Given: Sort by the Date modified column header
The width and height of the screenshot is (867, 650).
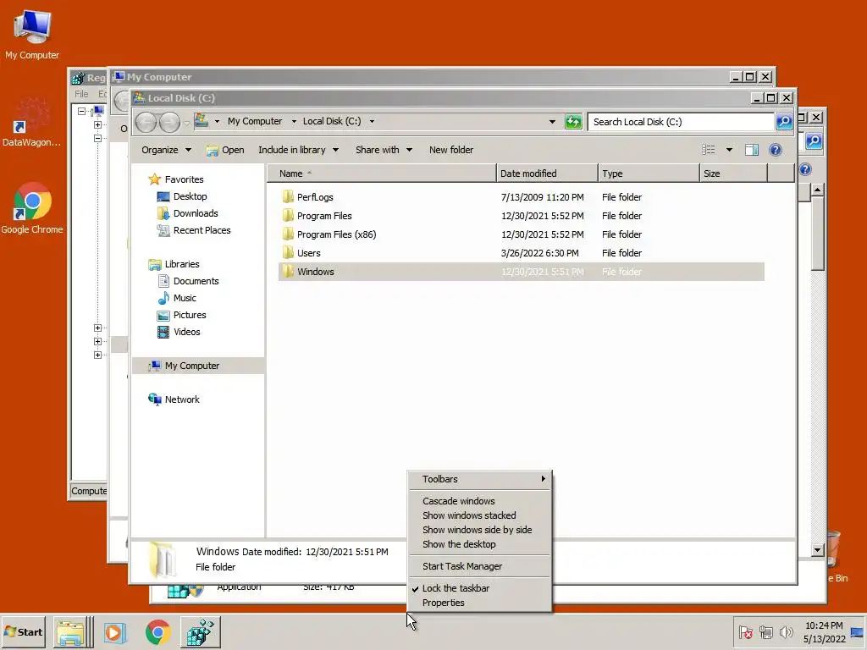Looking at the screenshot, I should pyautogui.click(x=548, y=174).
